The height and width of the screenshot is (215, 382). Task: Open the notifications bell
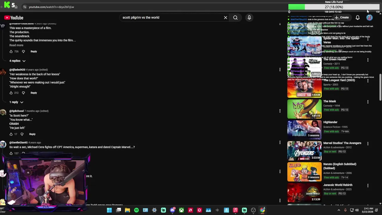tap(358, 18)
